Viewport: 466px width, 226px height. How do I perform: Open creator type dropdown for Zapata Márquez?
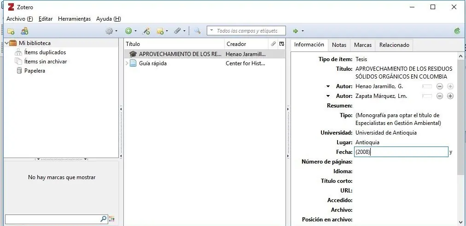pyautogui.click(x=328, y=96)
